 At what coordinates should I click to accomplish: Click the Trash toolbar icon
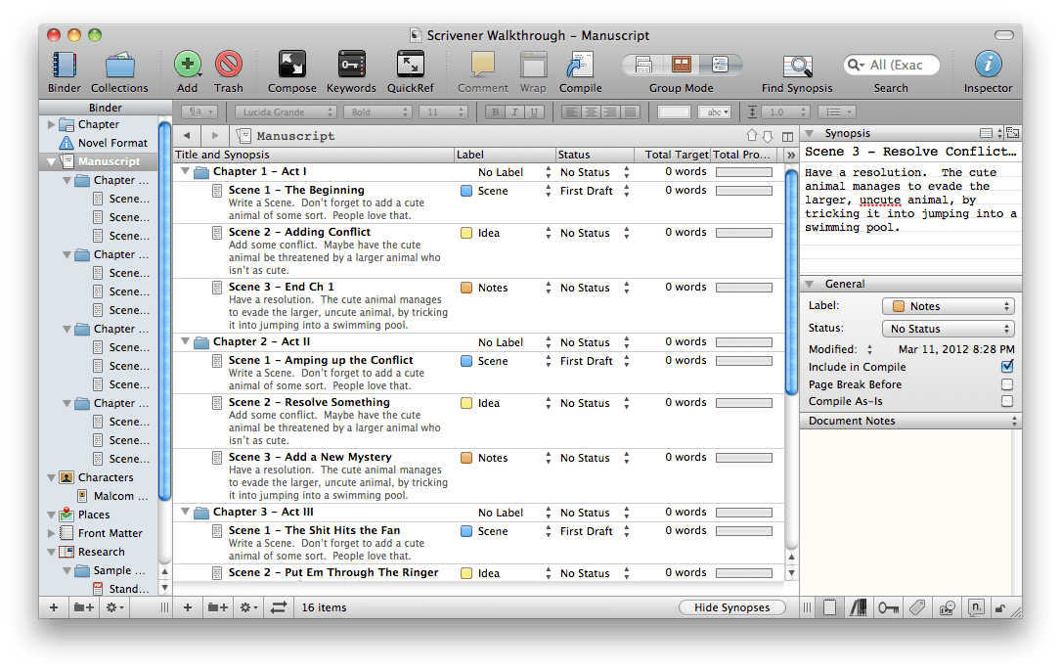pyautogui.click(x=229, y=65)
